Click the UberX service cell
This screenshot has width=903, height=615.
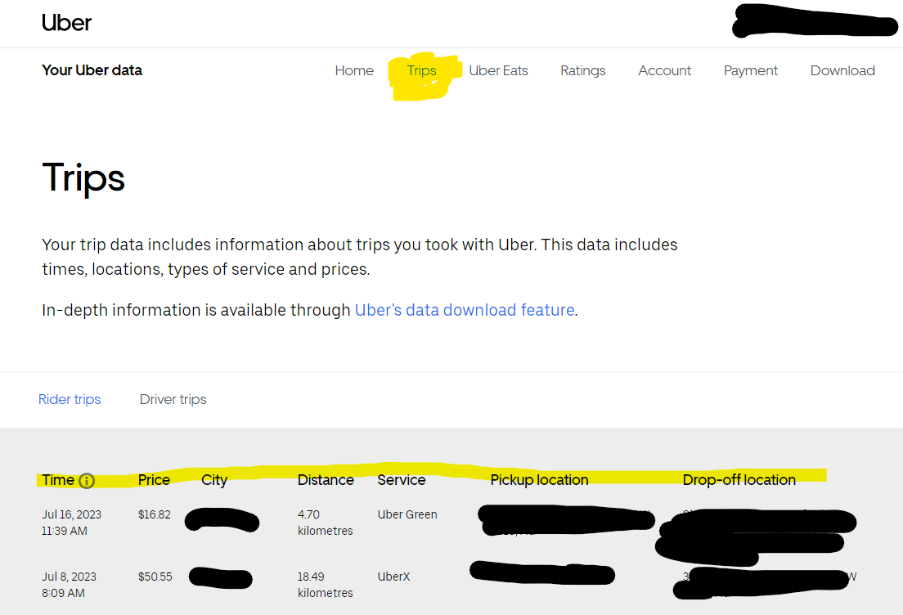[394, 577]
